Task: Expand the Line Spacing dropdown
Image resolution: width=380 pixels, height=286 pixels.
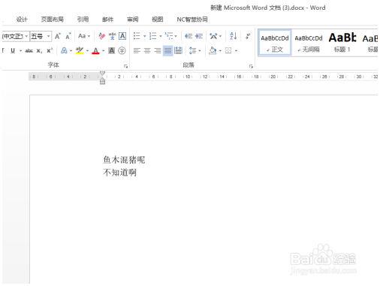Action: pyautogui.click(x=200, y=51)
